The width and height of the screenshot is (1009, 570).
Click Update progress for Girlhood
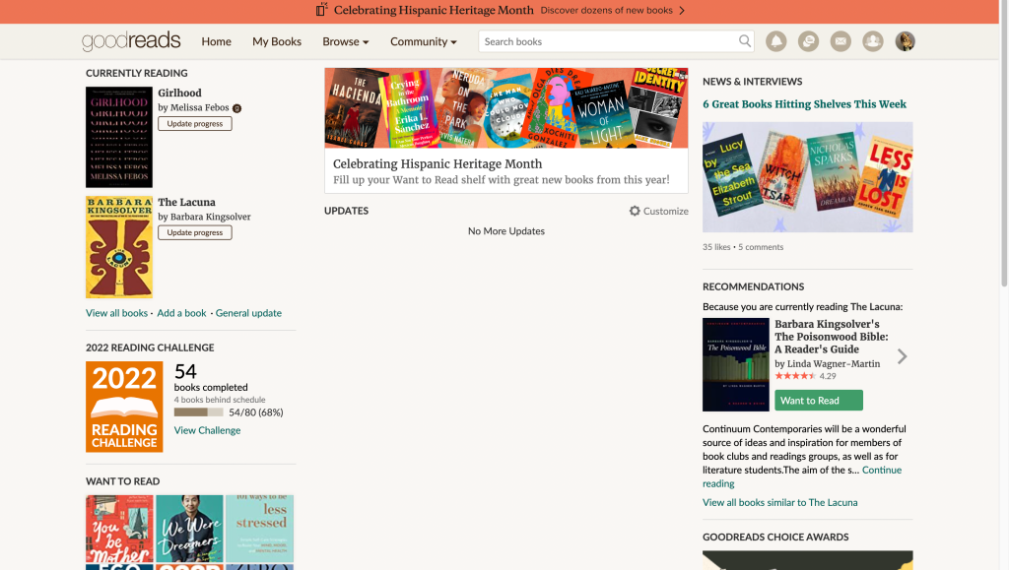click(x=195, y=123)
